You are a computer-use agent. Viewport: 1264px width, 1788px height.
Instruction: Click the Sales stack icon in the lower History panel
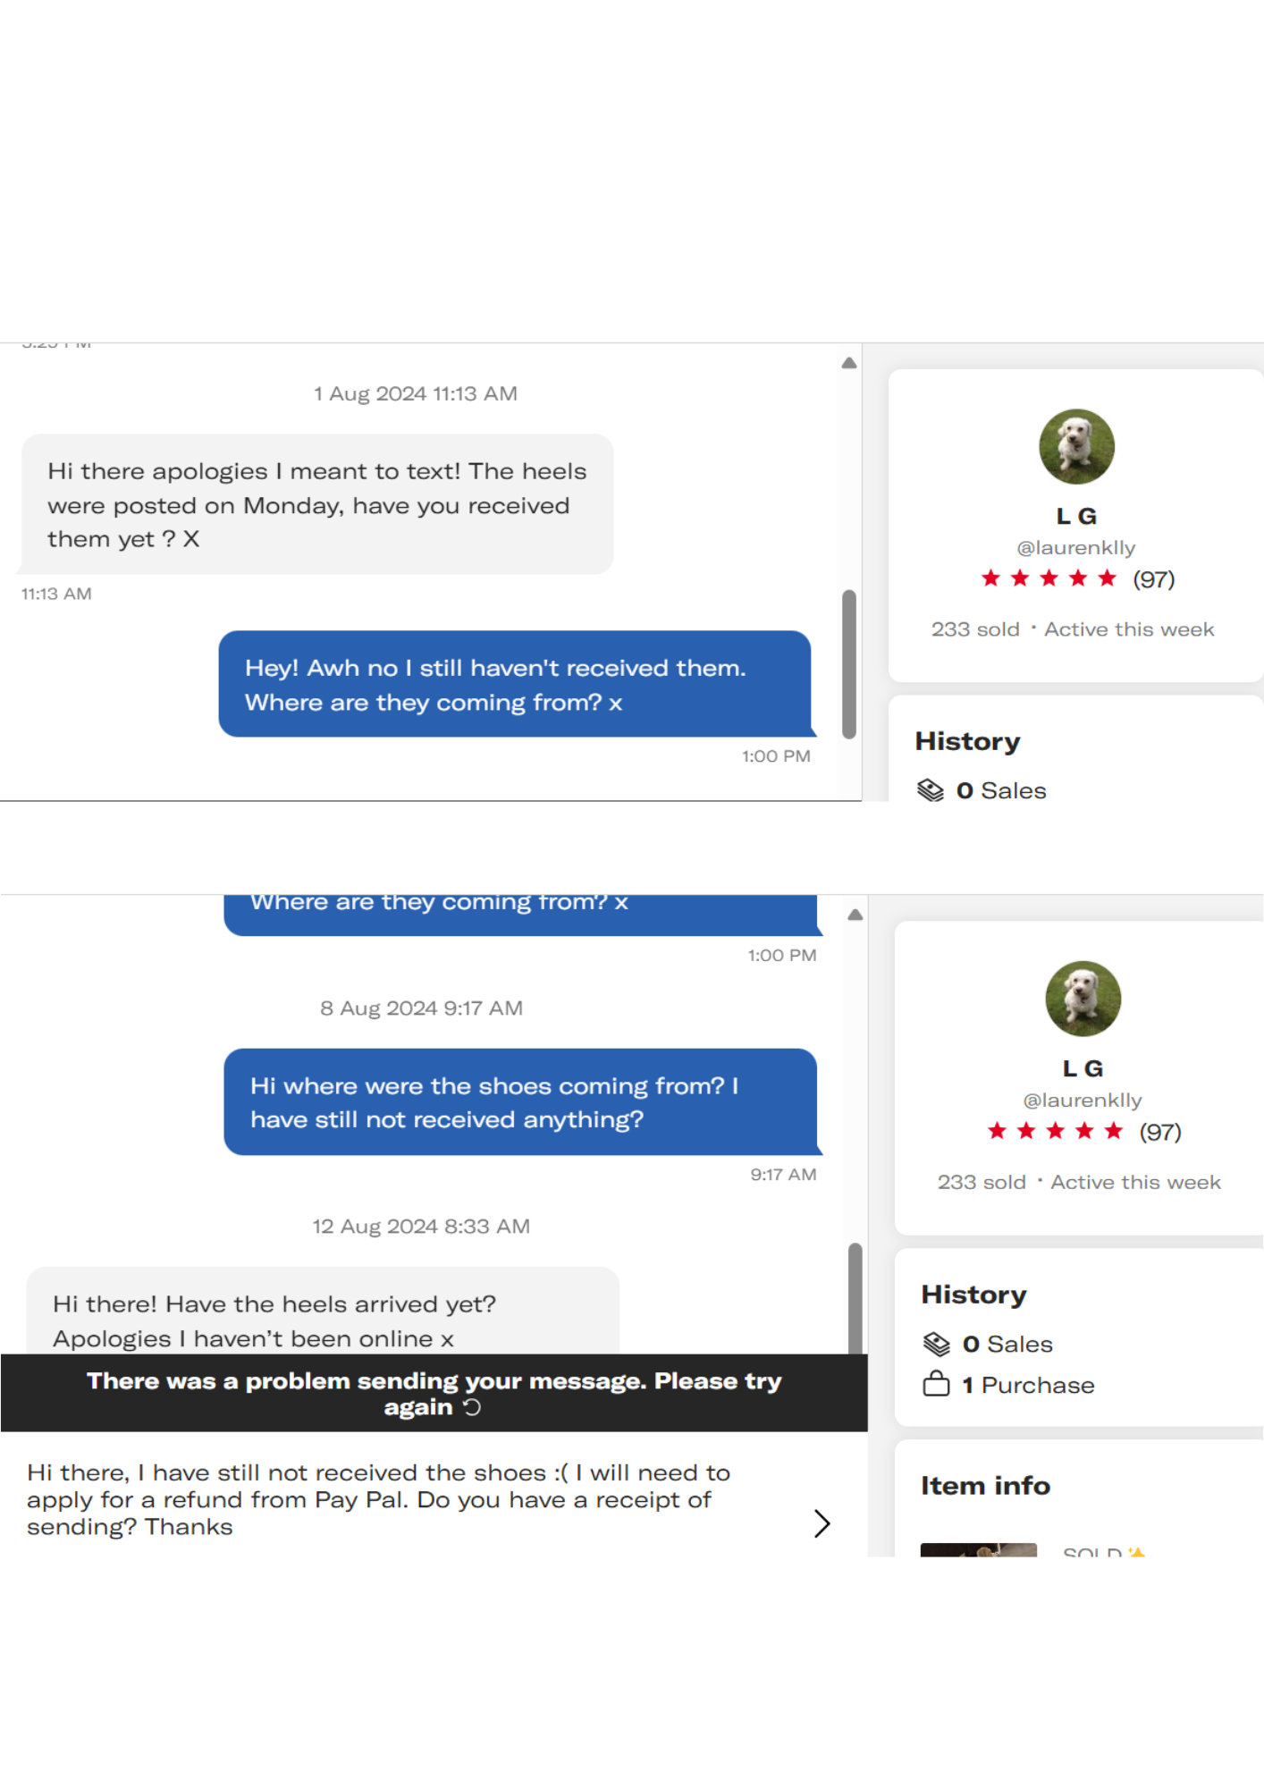click(937, 1343)
